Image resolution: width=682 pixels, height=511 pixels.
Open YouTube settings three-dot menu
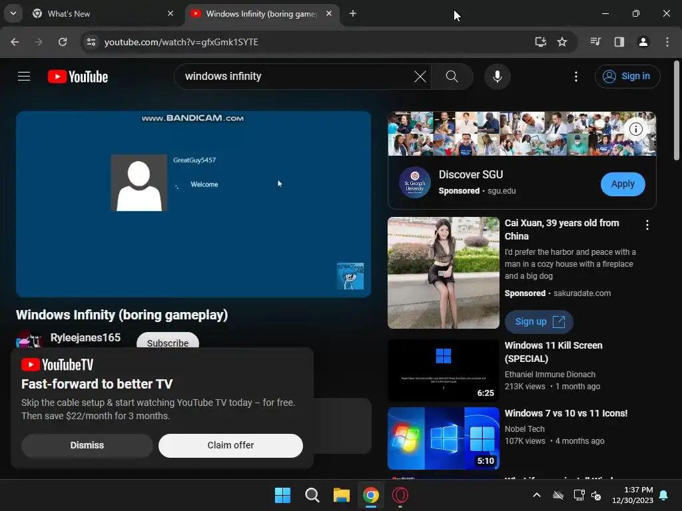pos(576,77)
